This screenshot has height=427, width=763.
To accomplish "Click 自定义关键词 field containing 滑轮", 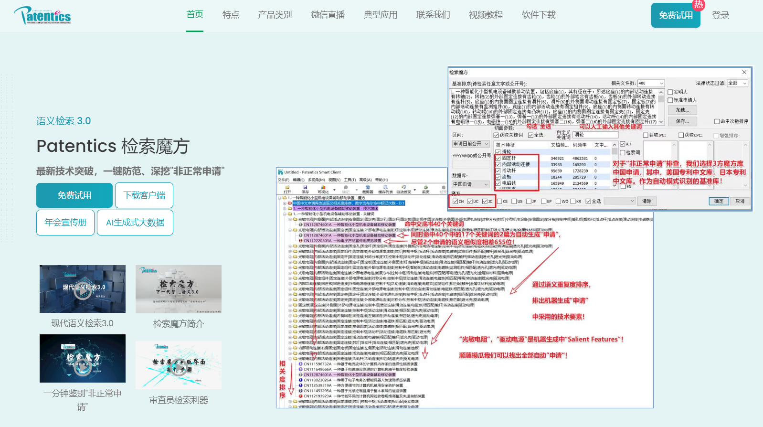I will (x=595, y=135).
